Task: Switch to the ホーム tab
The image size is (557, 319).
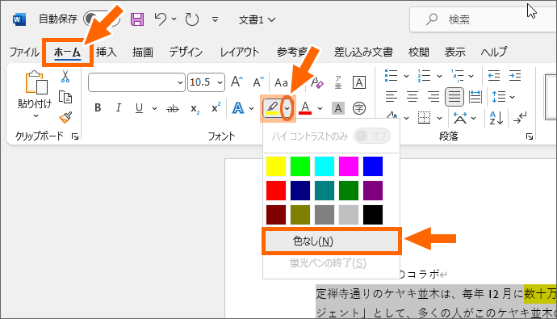Action: 67,52
